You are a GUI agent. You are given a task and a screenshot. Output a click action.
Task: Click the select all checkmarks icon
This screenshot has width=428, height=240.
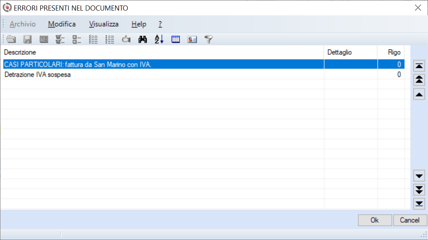pyautogui.click(x=60, y=39)
